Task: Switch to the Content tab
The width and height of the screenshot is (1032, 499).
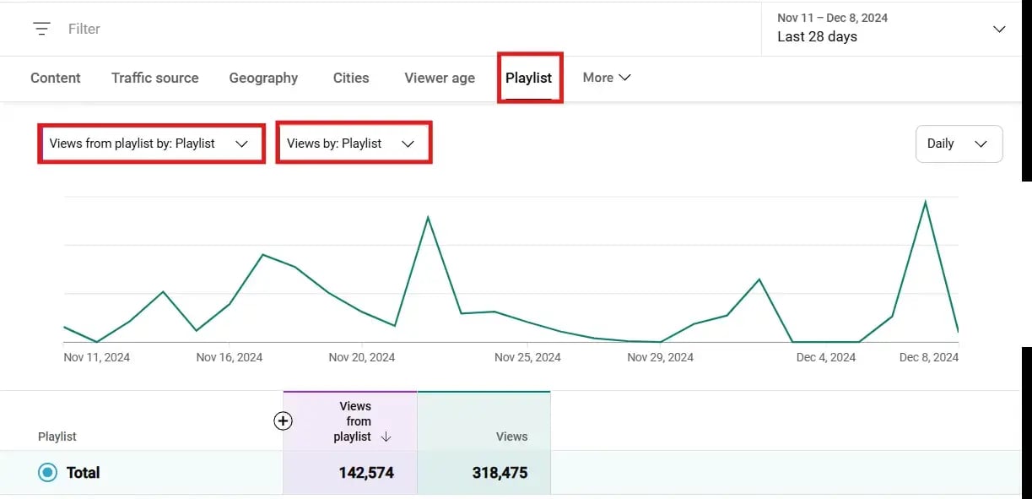Action: pos(56,78)
